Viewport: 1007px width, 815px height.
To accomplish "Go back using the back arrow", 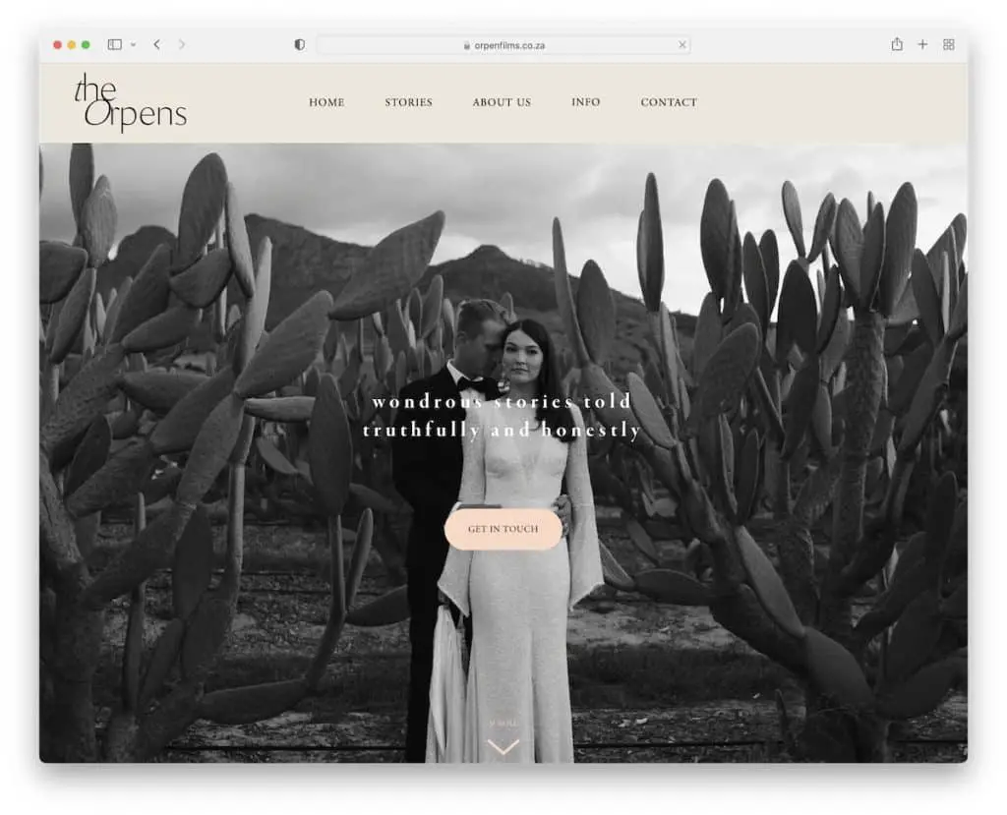I will (156, 44).
